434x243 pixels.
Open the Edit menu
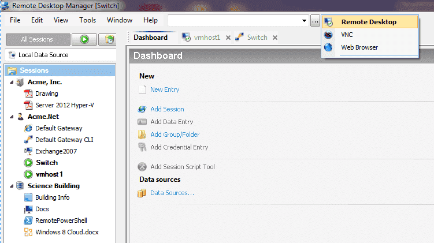[x=37, y=20]
